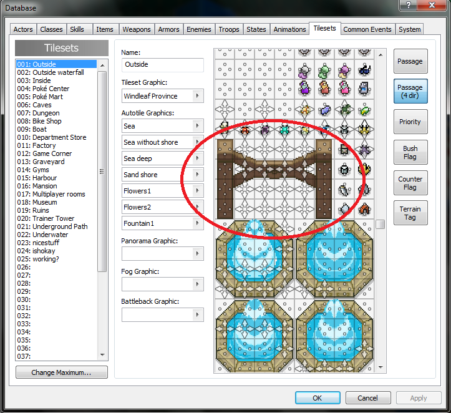Open the Panorama Graphic picker
451x413 pixels.
pos(197,253)
